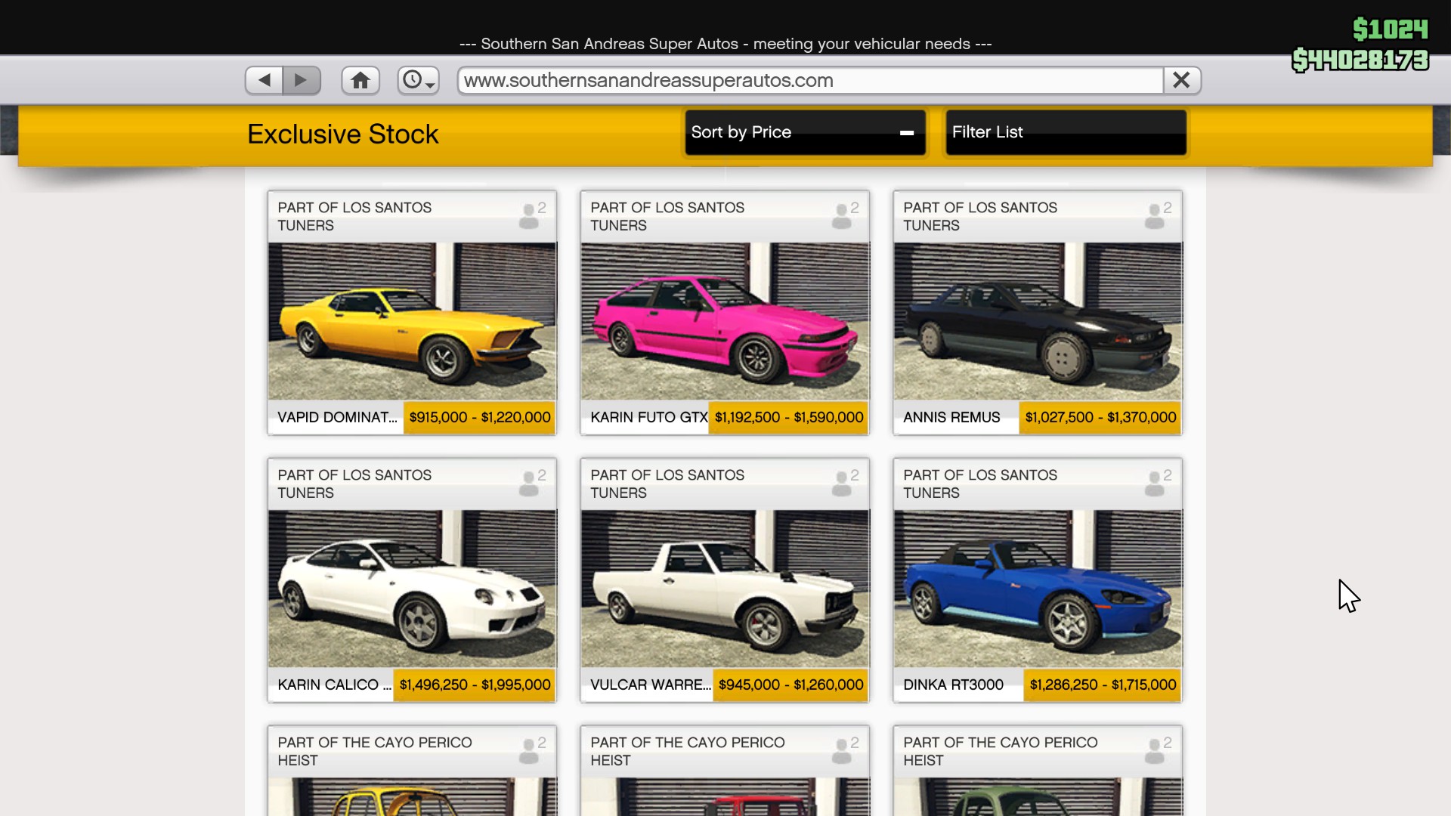Click the seats icon on Annis Remus card
The height and width of the screenshot is (816, 1451).
pos(1156,216)
